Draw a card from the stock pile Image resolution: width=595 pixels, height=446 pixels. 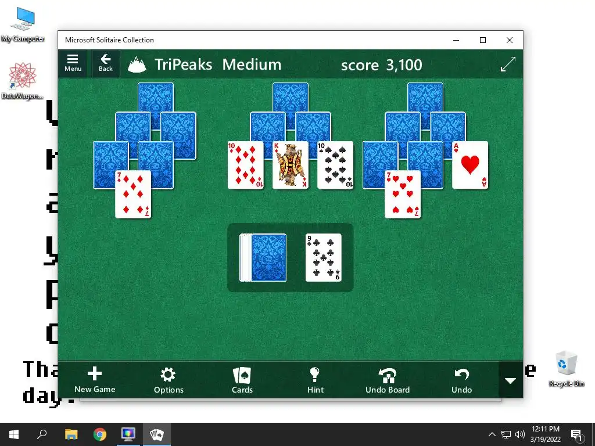coord(263,257)
